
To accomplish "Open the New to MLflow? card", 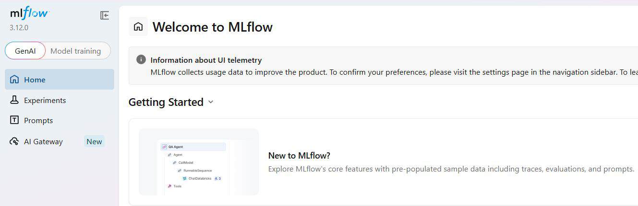I will pos(383,162).
